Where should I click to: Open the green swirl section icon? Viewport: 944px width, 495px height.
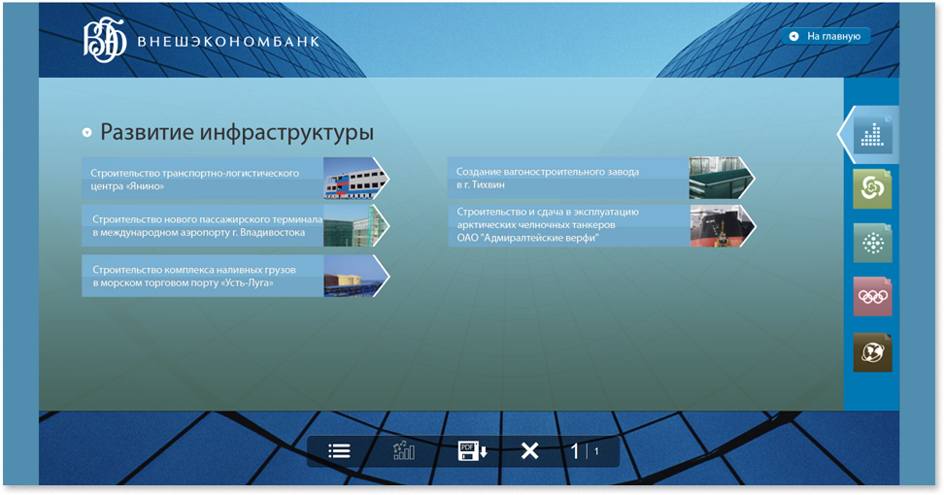tap(872, 189)
